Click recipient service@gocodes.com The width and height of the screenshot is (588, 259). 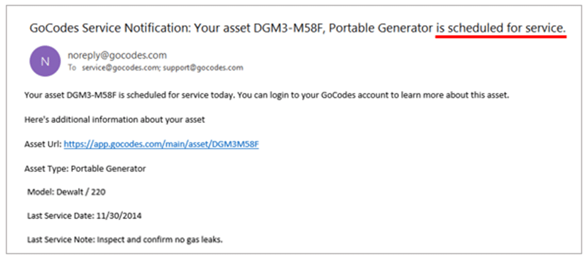pyautogui.click(x=121, y=68)
